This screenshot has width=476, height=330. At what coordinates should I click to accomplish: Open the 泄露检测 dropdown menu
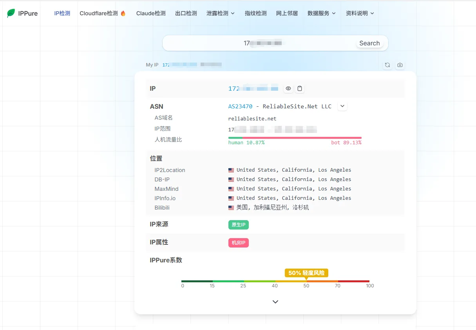pyautogui.click(x=221, y=13)
